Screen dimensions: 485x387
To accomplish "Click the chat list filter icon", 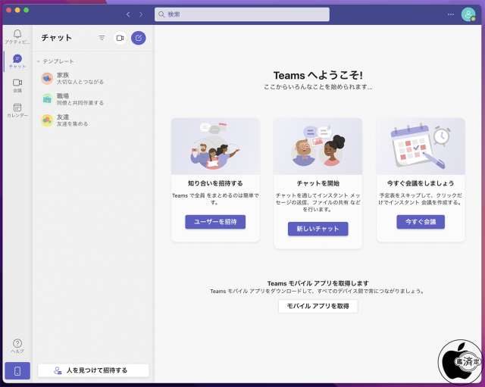I will (x=102, y=38).
